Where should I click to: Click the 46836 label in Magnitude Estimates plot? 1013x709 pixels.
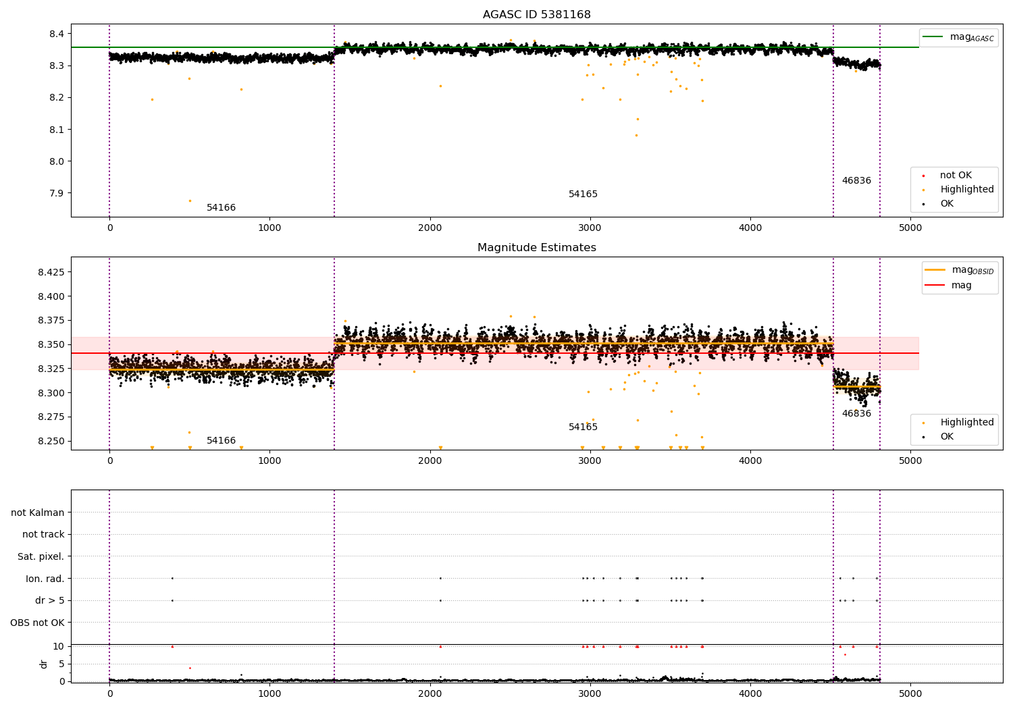point(856,413)
